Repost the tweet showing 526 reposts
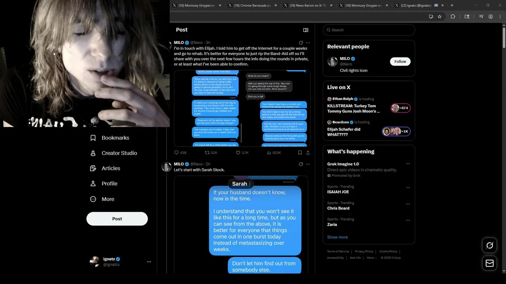This screenshot has width=506, height=284. click(211, 153)
